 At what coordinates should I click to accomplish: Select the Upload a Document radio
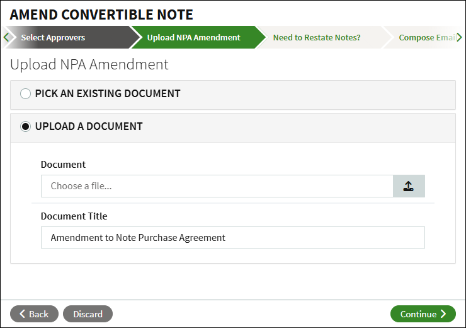[25, 127]
